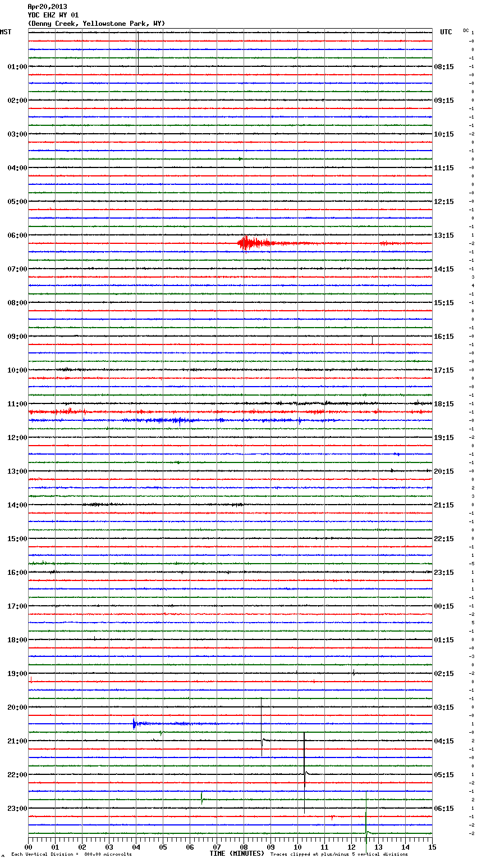The width and height of the screenshot is (477, 862).
Task: Click the 03:15 UTC time label
Action: point(444,707)
